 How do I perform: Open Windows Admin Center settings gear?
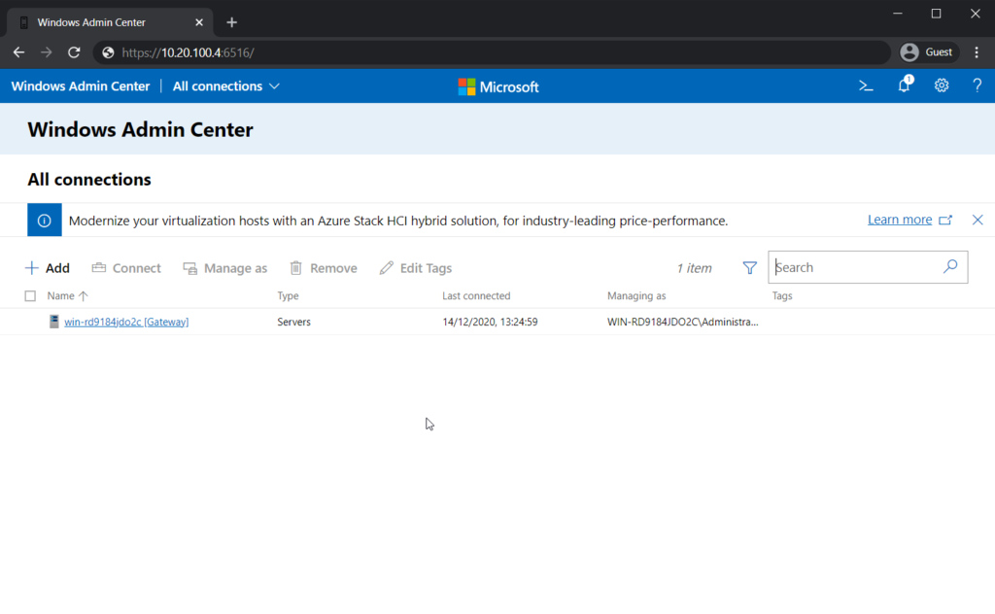click(941, 85)
